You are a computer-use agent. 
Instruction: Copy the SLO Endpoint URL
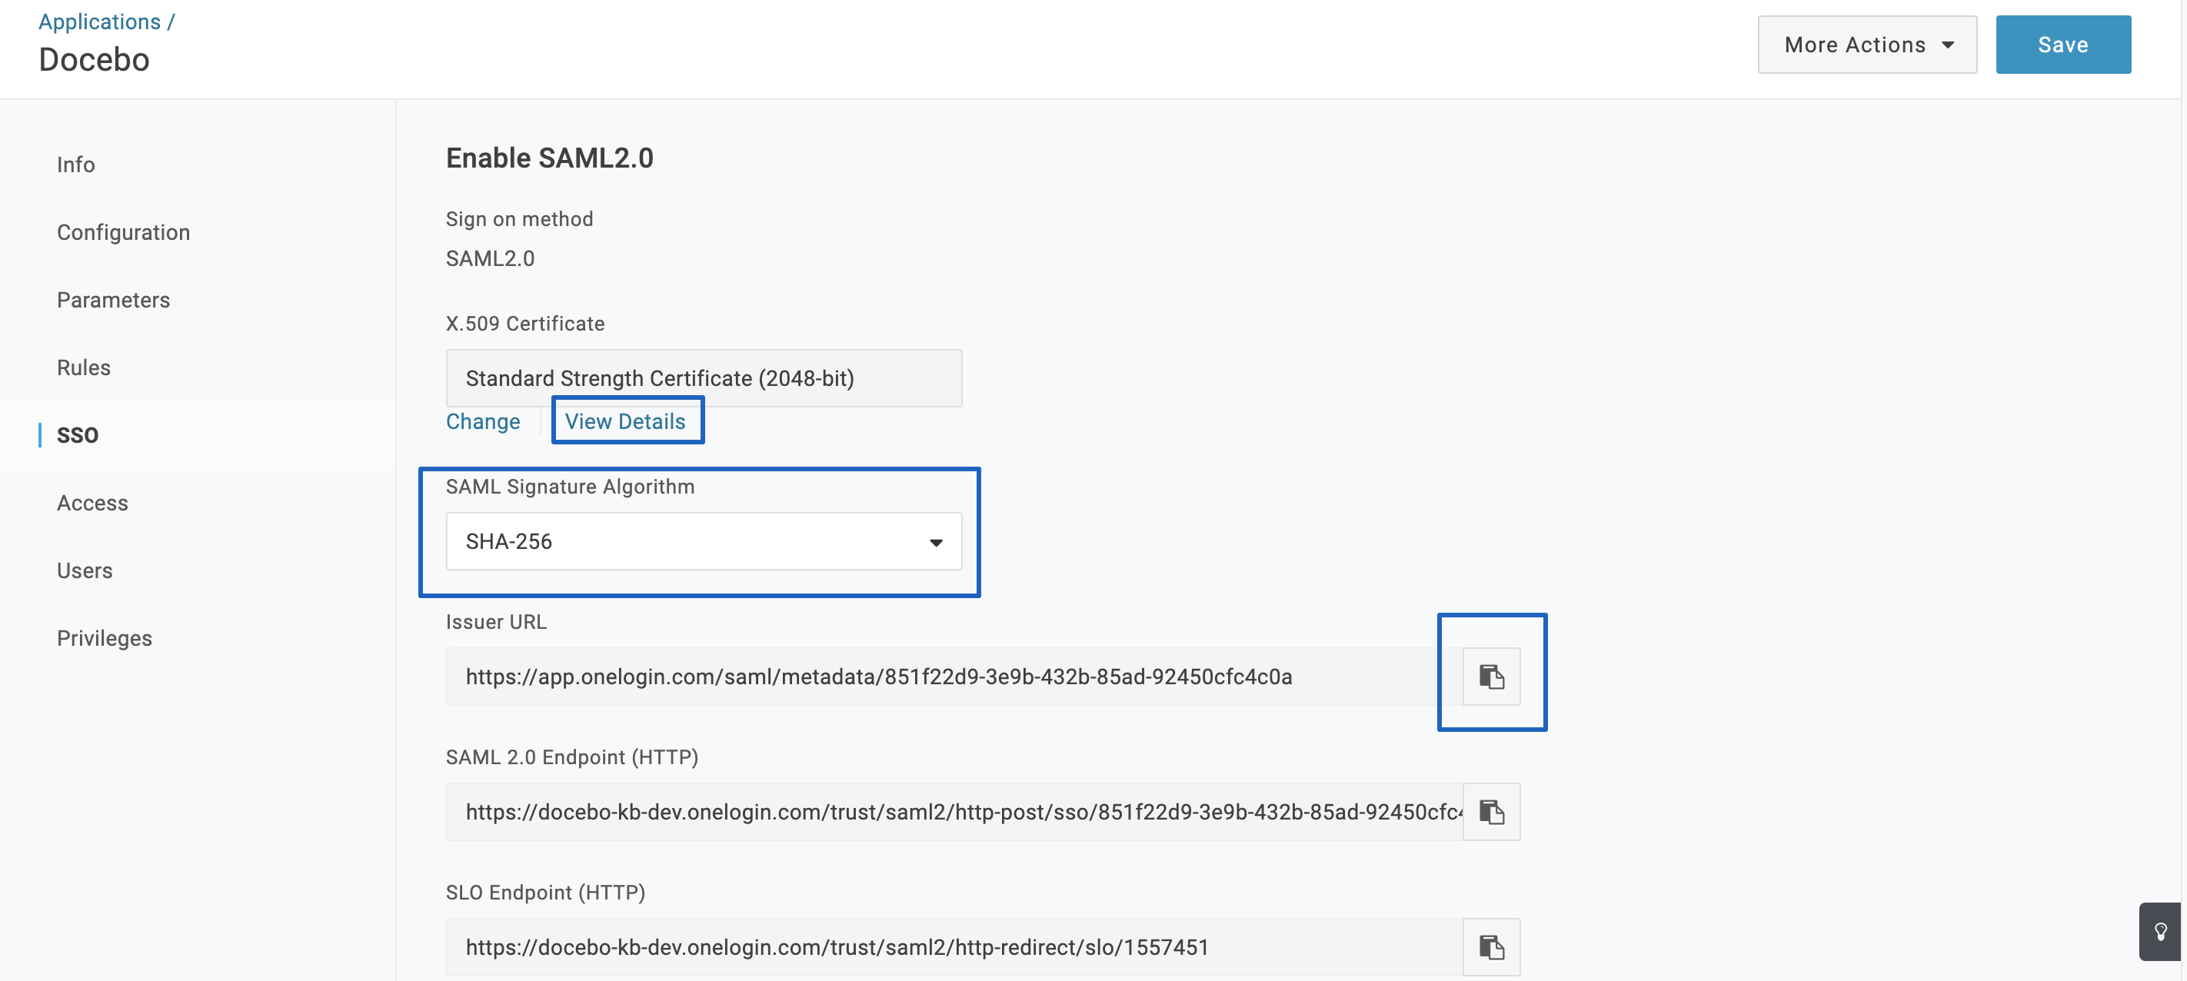pyautogui.click(x=1491, y=947)
